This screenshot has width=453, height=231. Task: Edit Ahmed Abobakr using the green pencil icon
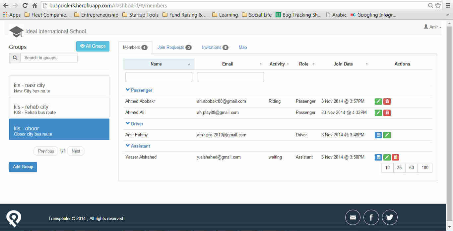click(378, 101)
